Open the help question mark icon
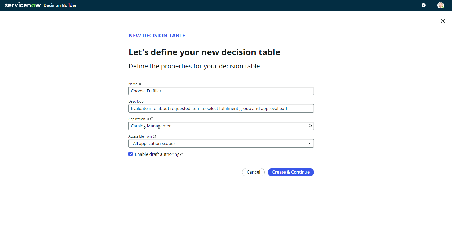 click(423, 5)
